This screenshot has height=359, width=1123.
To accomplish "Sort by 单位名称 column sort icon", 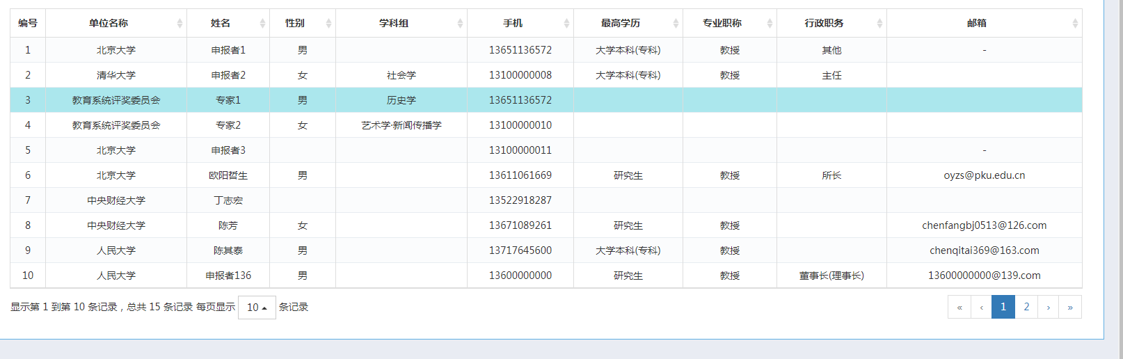I will (180, 24).
